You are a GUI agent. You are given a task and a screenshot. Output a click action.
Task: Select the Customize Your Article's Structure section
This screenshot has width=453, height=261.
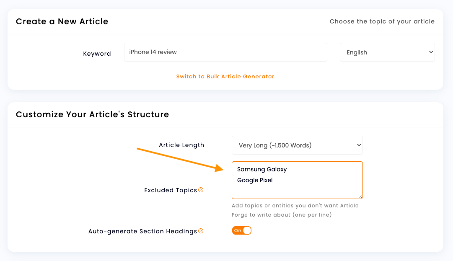[x=92, y=114]
